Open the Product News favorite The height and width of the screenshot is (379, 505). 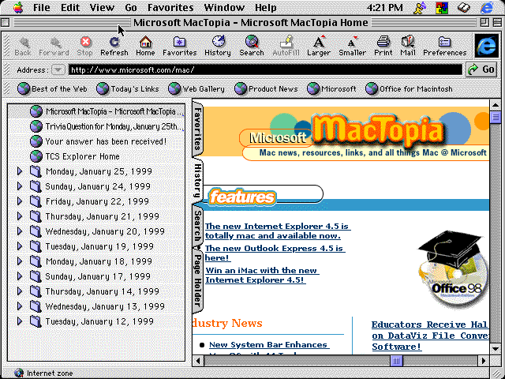tap(266, 88)
